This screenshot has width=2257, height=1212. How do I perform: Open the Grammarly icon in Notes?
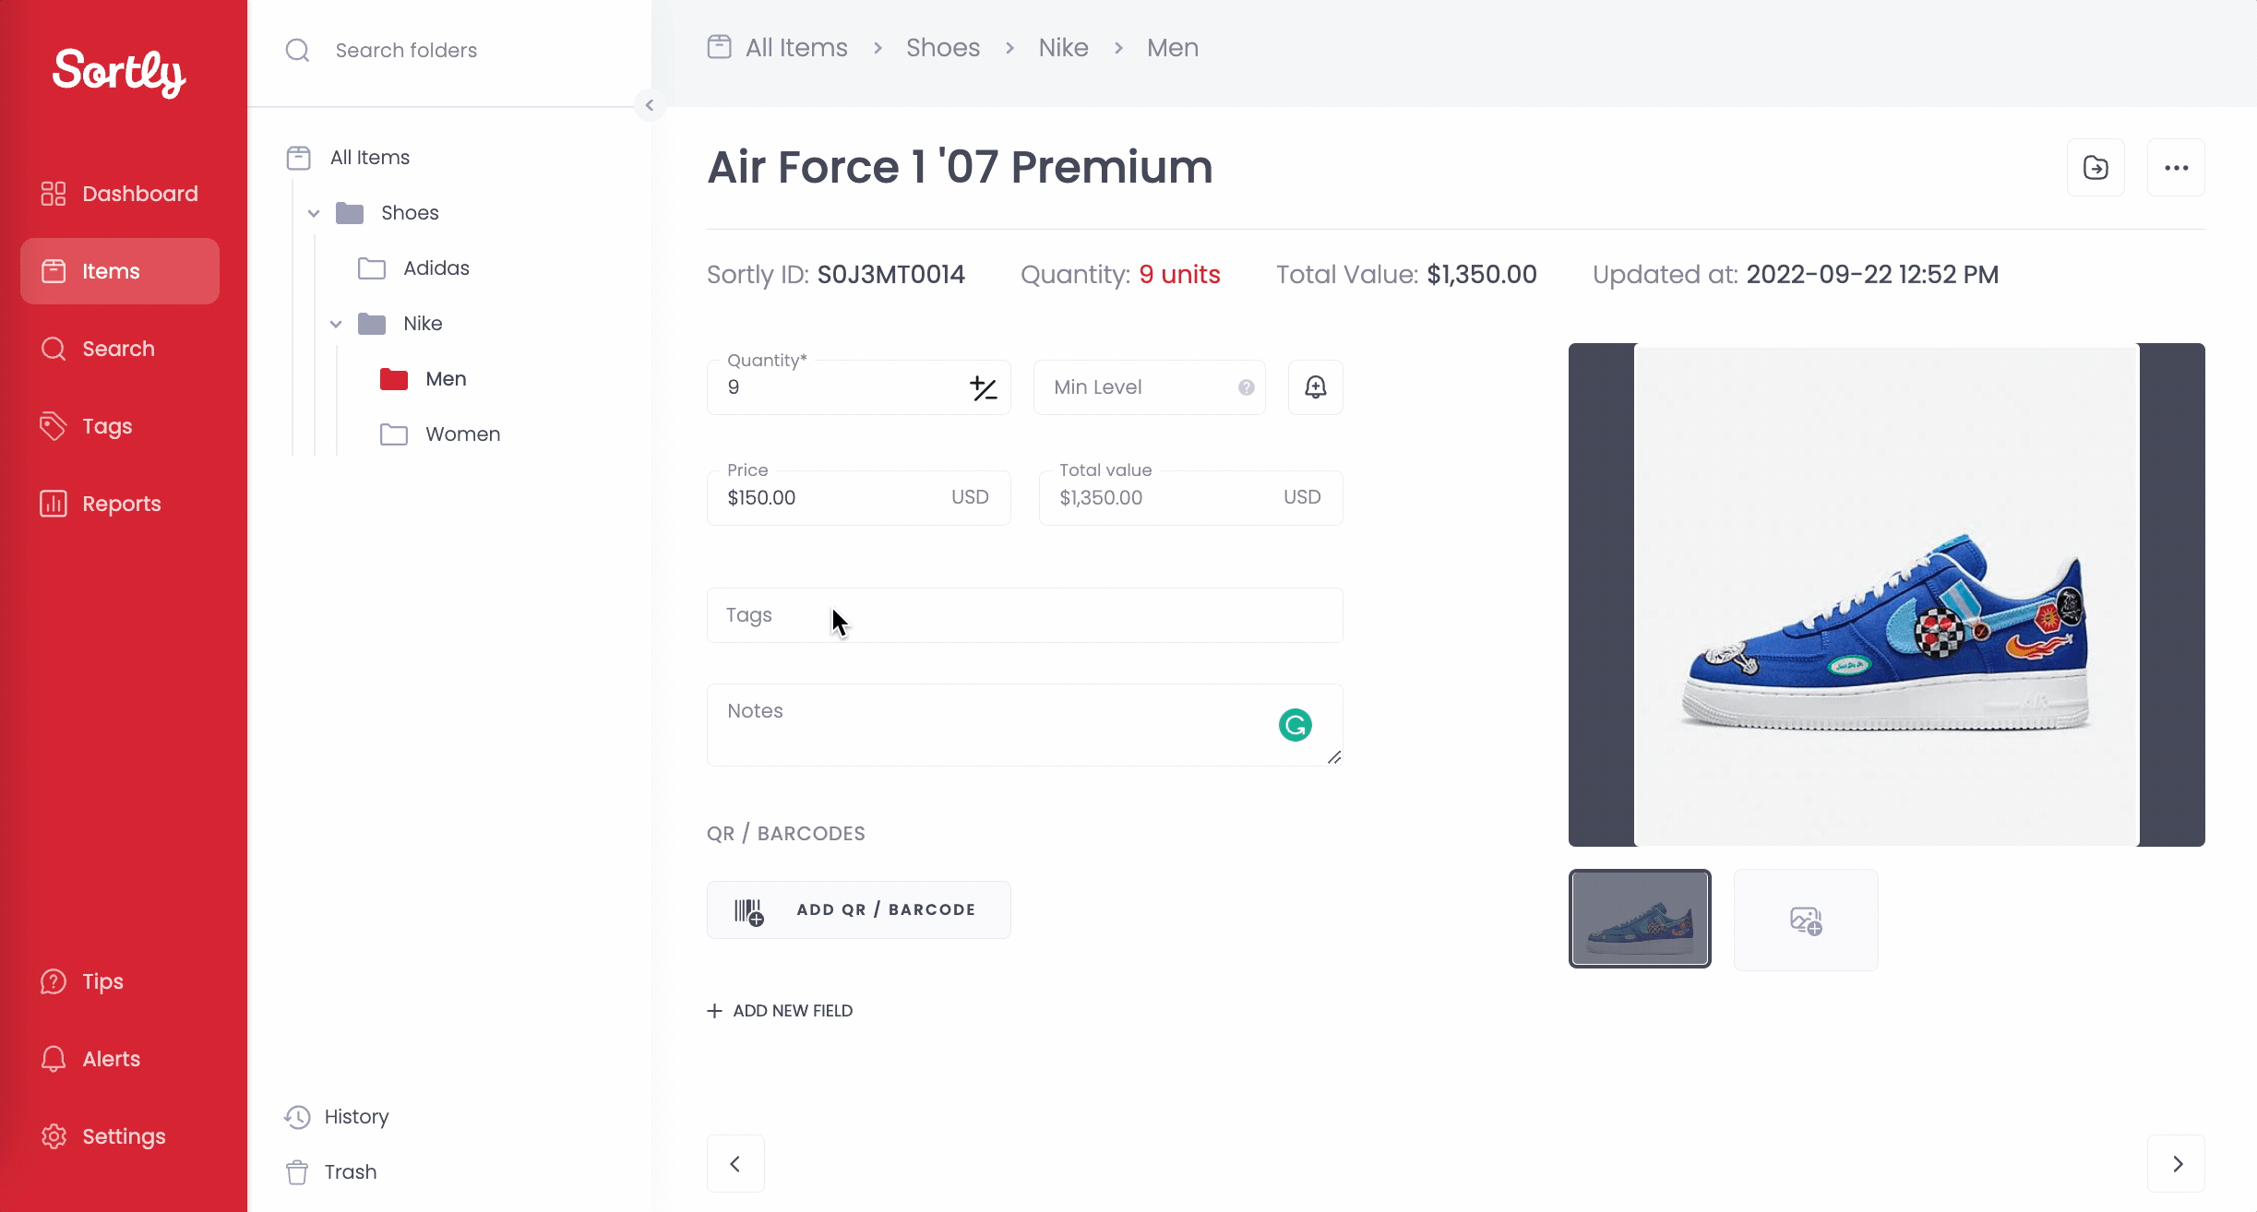[x=1296, y=725]
